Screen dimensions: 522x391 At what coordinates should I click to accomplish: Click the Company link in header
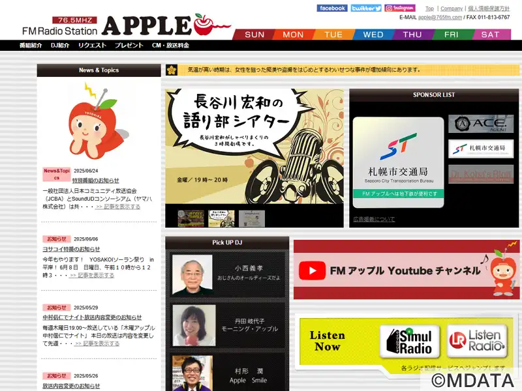point(452,8)
